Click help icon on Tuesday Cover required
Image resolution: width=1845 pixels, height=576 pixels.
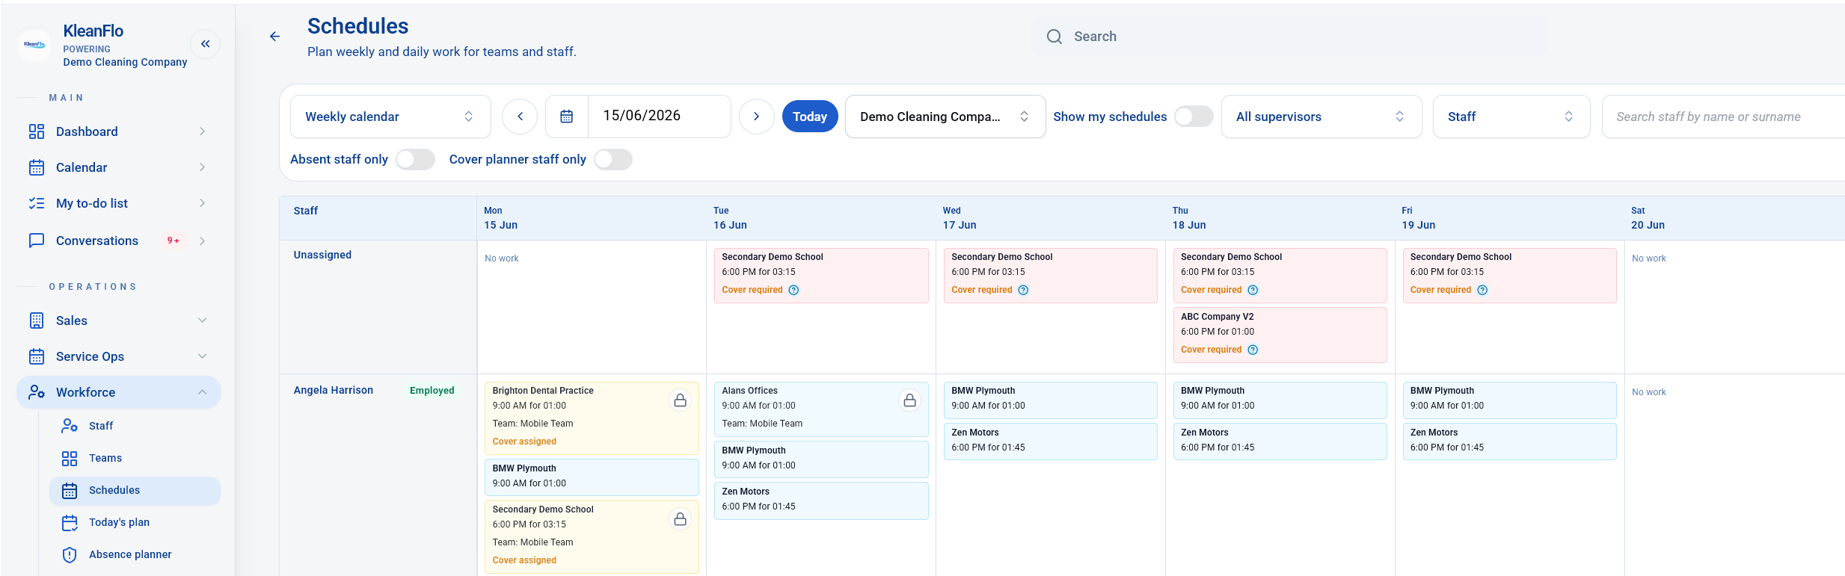tap(793, 290)
